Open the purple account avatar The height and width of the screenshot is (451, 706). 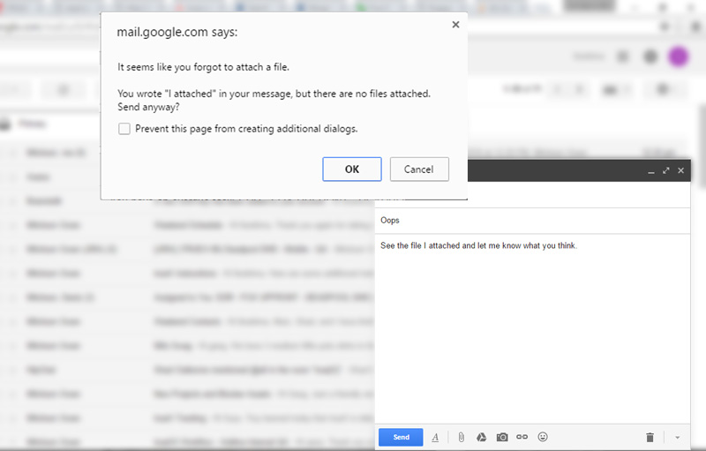point(678,56)
